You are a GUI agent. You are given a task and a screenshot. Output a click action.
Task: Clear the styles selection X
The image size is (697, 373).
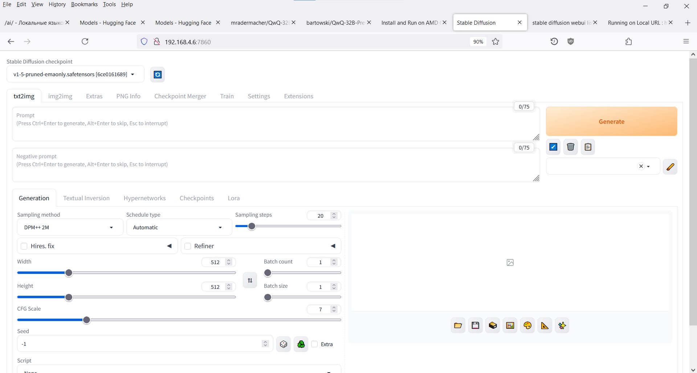coord(641,166)
